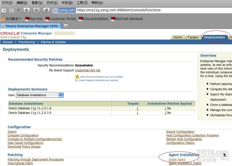The image size is (232, 166).
Task: Click the Reload page icon
Action: click(x=27, y=10)
